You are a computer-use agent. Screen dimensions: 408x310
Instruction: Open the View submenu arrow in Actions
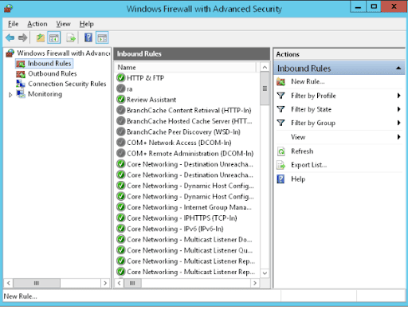[398, 137]
